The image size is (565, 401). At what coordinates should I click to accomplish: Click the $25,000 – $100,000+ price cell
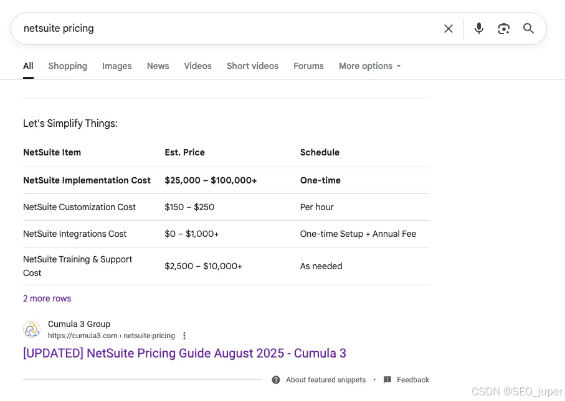click(x=211, y=180)
